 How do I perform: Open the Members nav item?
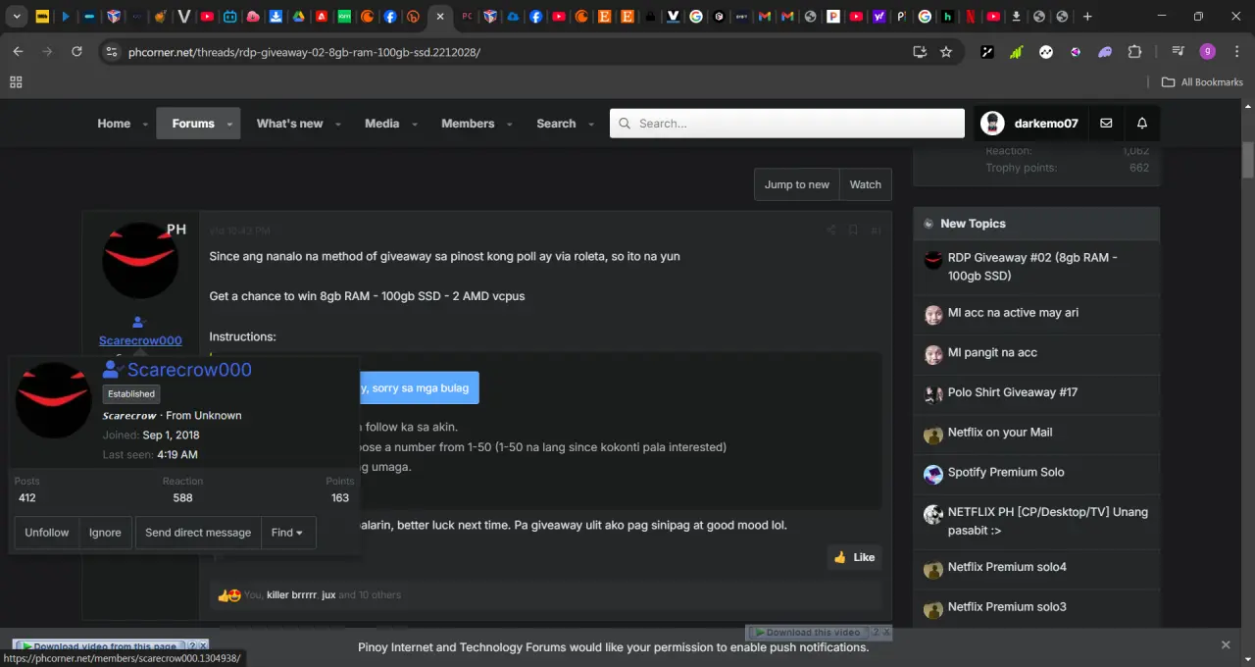pyautogui.click(x=468, y=124)
